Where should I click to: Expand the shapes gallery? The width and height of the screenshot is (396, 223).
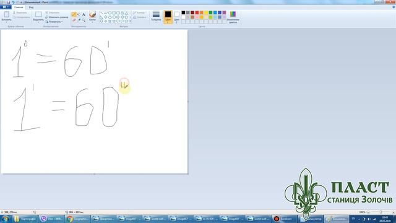(x=131, y=22)
